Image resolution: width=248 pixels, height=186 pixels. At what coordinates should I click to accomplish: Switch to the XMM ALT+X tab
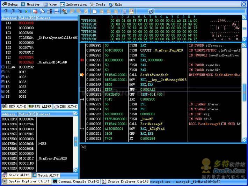(65, 107)
